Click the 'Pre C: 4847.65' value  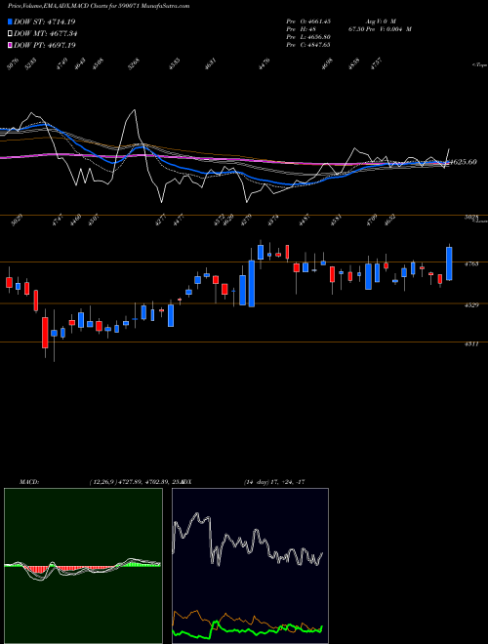[308, 45]
